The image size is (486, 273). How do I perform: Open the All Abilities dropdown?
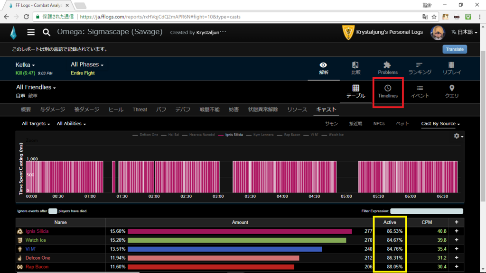coord(71,124)
